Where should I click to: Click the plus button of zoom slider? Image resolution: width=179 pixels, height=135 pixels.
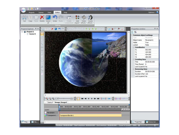pos(72,99)
